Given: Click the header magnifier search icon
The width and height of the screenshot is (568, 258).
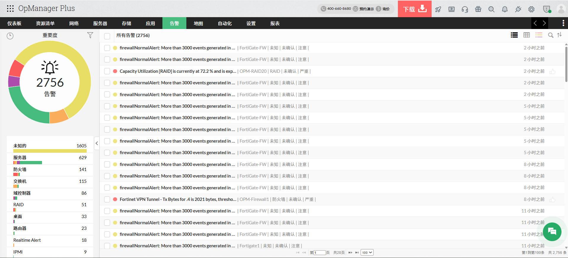Looking at the screenshot, I should point(491,9).
